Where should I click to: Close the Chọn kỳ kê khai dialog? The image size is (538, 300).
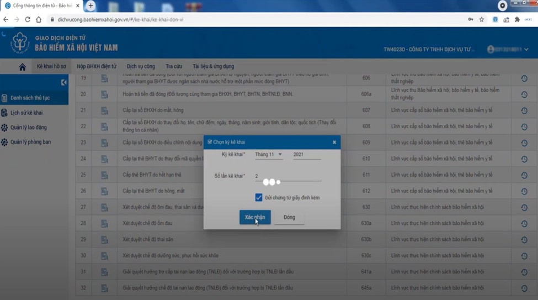334,142
